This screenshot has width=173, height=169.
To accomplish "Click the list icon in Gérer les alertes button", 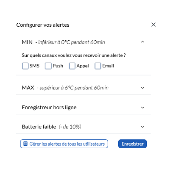I will pos(25,144).
